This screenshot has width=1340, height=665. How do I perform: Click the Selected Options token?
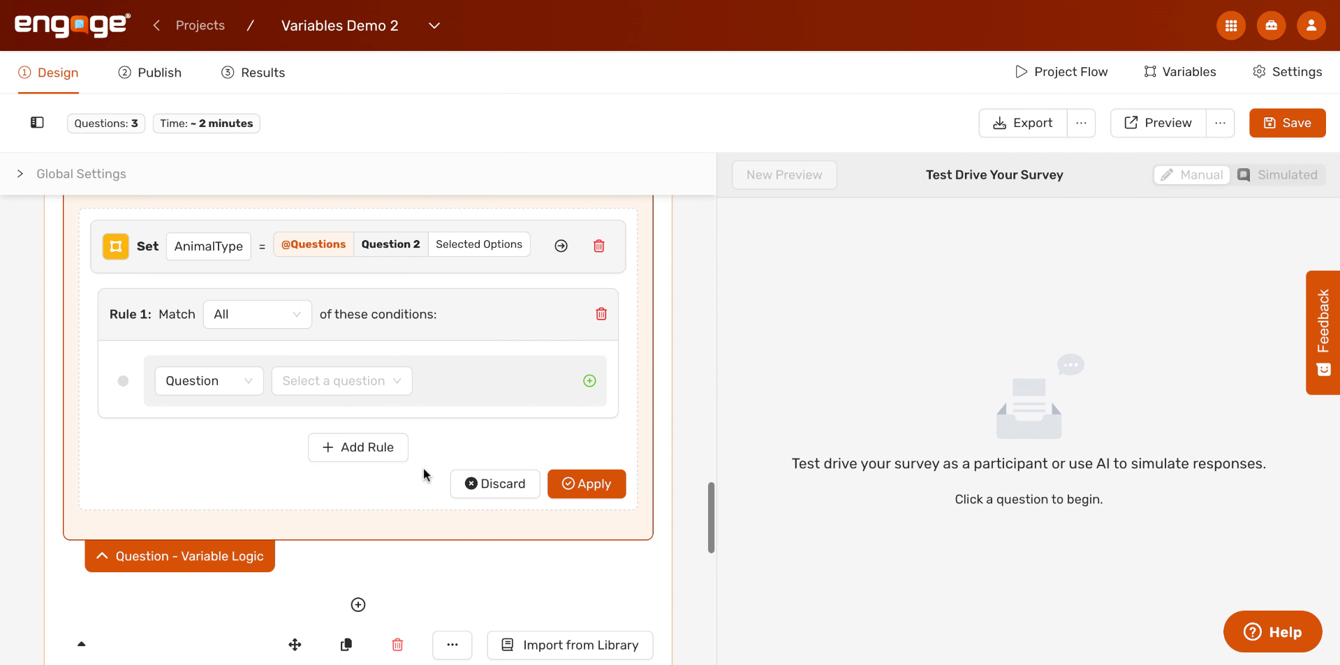pyautogui.click(x=479, y=244)
